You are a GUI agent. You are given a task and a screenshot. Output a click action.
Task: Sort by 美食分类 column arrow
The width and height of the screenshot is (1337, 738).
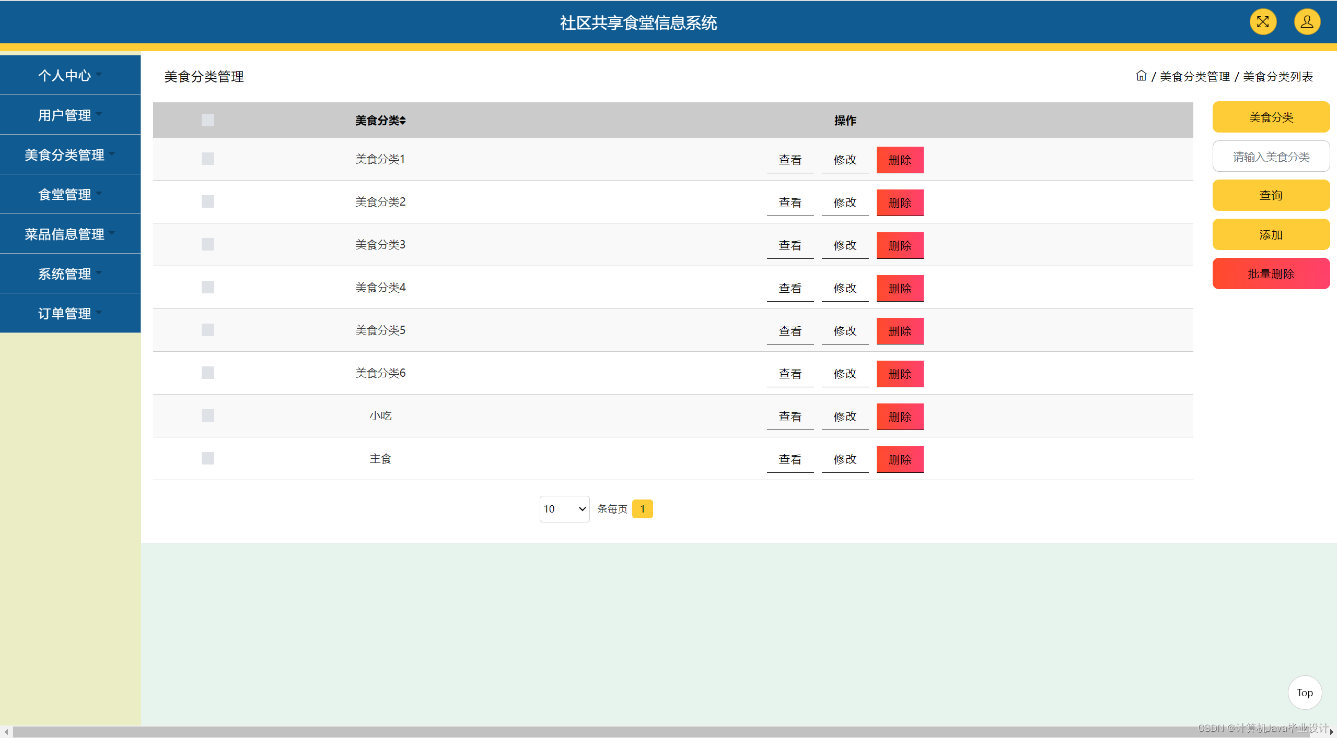point(403,121)
